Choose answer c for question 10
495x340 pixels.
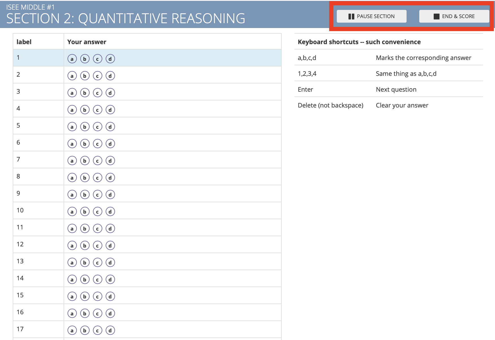97,212
